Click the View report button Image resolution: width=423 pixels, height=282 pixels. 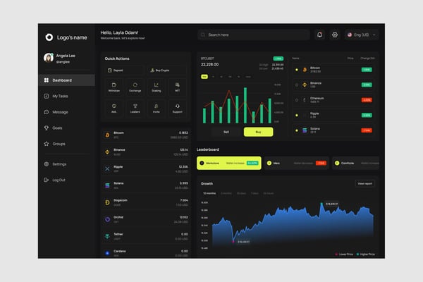pos(365,183)
